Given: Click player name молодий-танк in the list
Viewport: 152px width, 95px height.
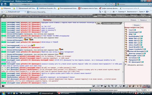Looking at the screenshot, I should pos(135,56).
